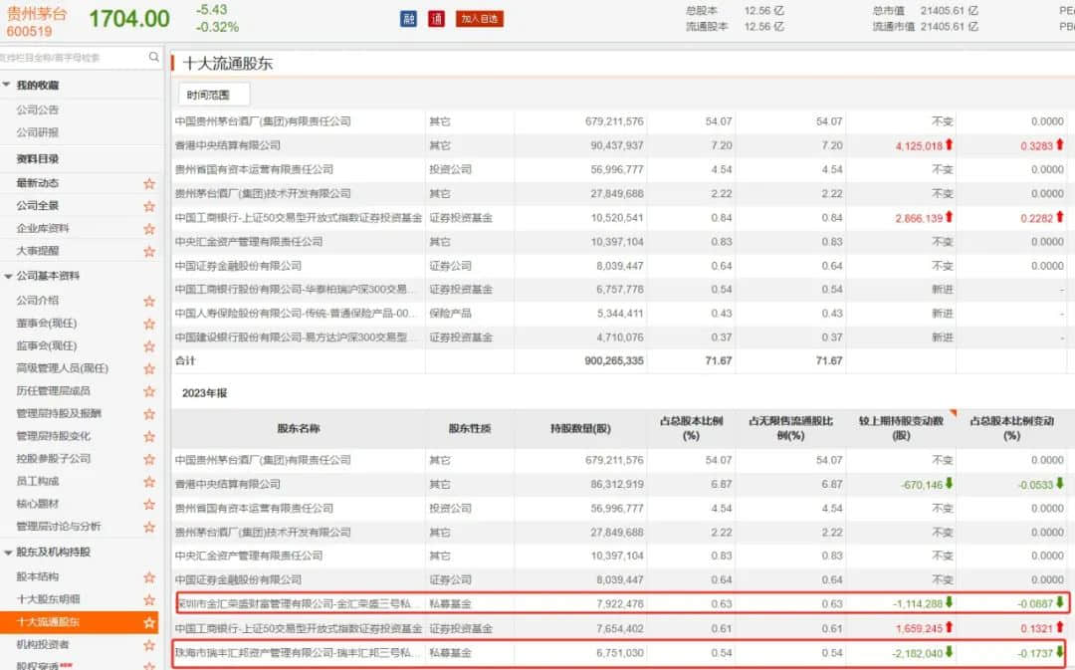This screenshot has width=1075, height=670.
Task: Click the 占总股本比例(%) column header
Action: coord(691,429)
